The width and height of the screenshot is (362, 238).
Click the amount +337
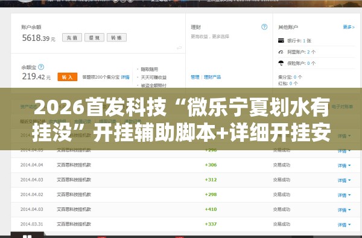[211, 224]
